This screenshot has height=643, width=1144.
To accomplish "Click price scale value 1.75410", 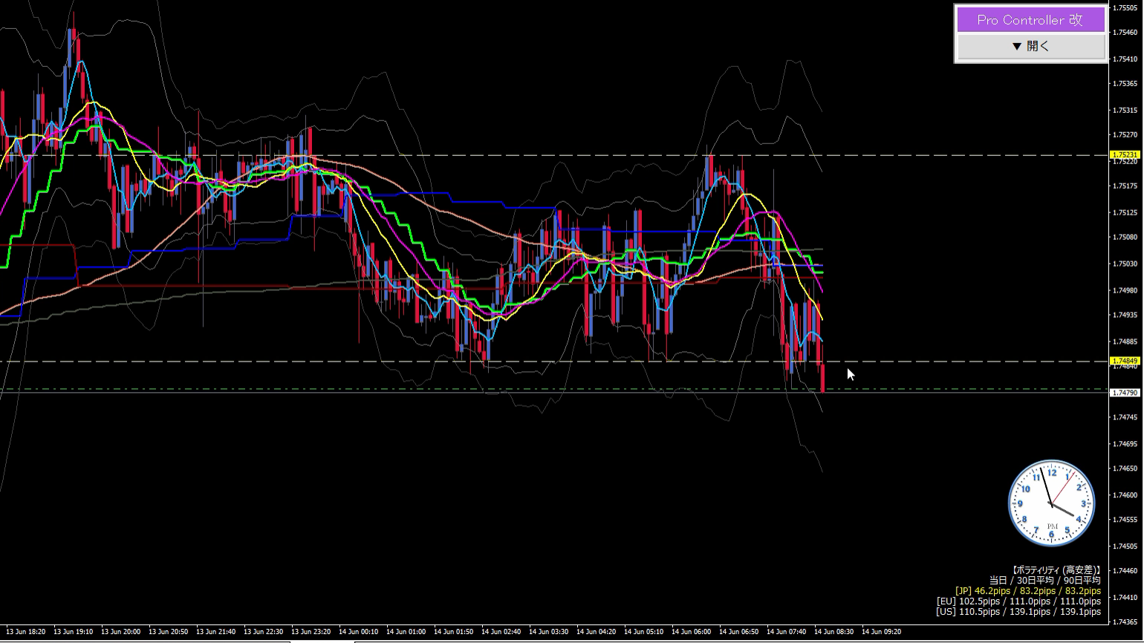I will pyautogui.click(x=1126, y=59).
